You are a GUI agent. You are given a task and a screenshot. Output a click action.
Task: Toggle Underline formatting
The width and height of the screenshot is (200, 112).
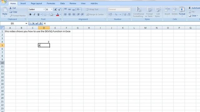[38, 15]
